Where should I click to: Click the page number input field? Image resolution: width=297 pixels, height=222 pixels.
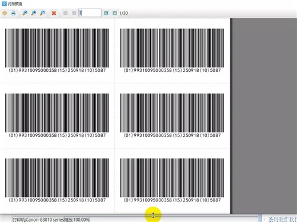[x=90, y=13]
